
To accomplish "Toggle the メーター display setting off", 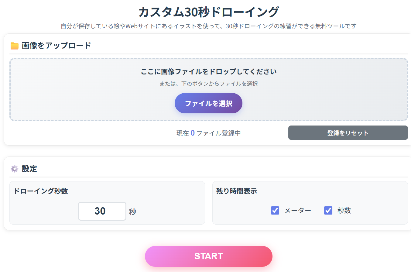I will 275,210.
